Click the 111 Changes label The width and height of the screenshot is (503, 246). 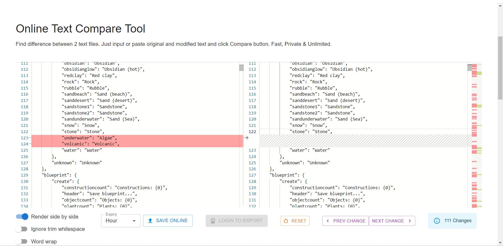pos(458,221)
